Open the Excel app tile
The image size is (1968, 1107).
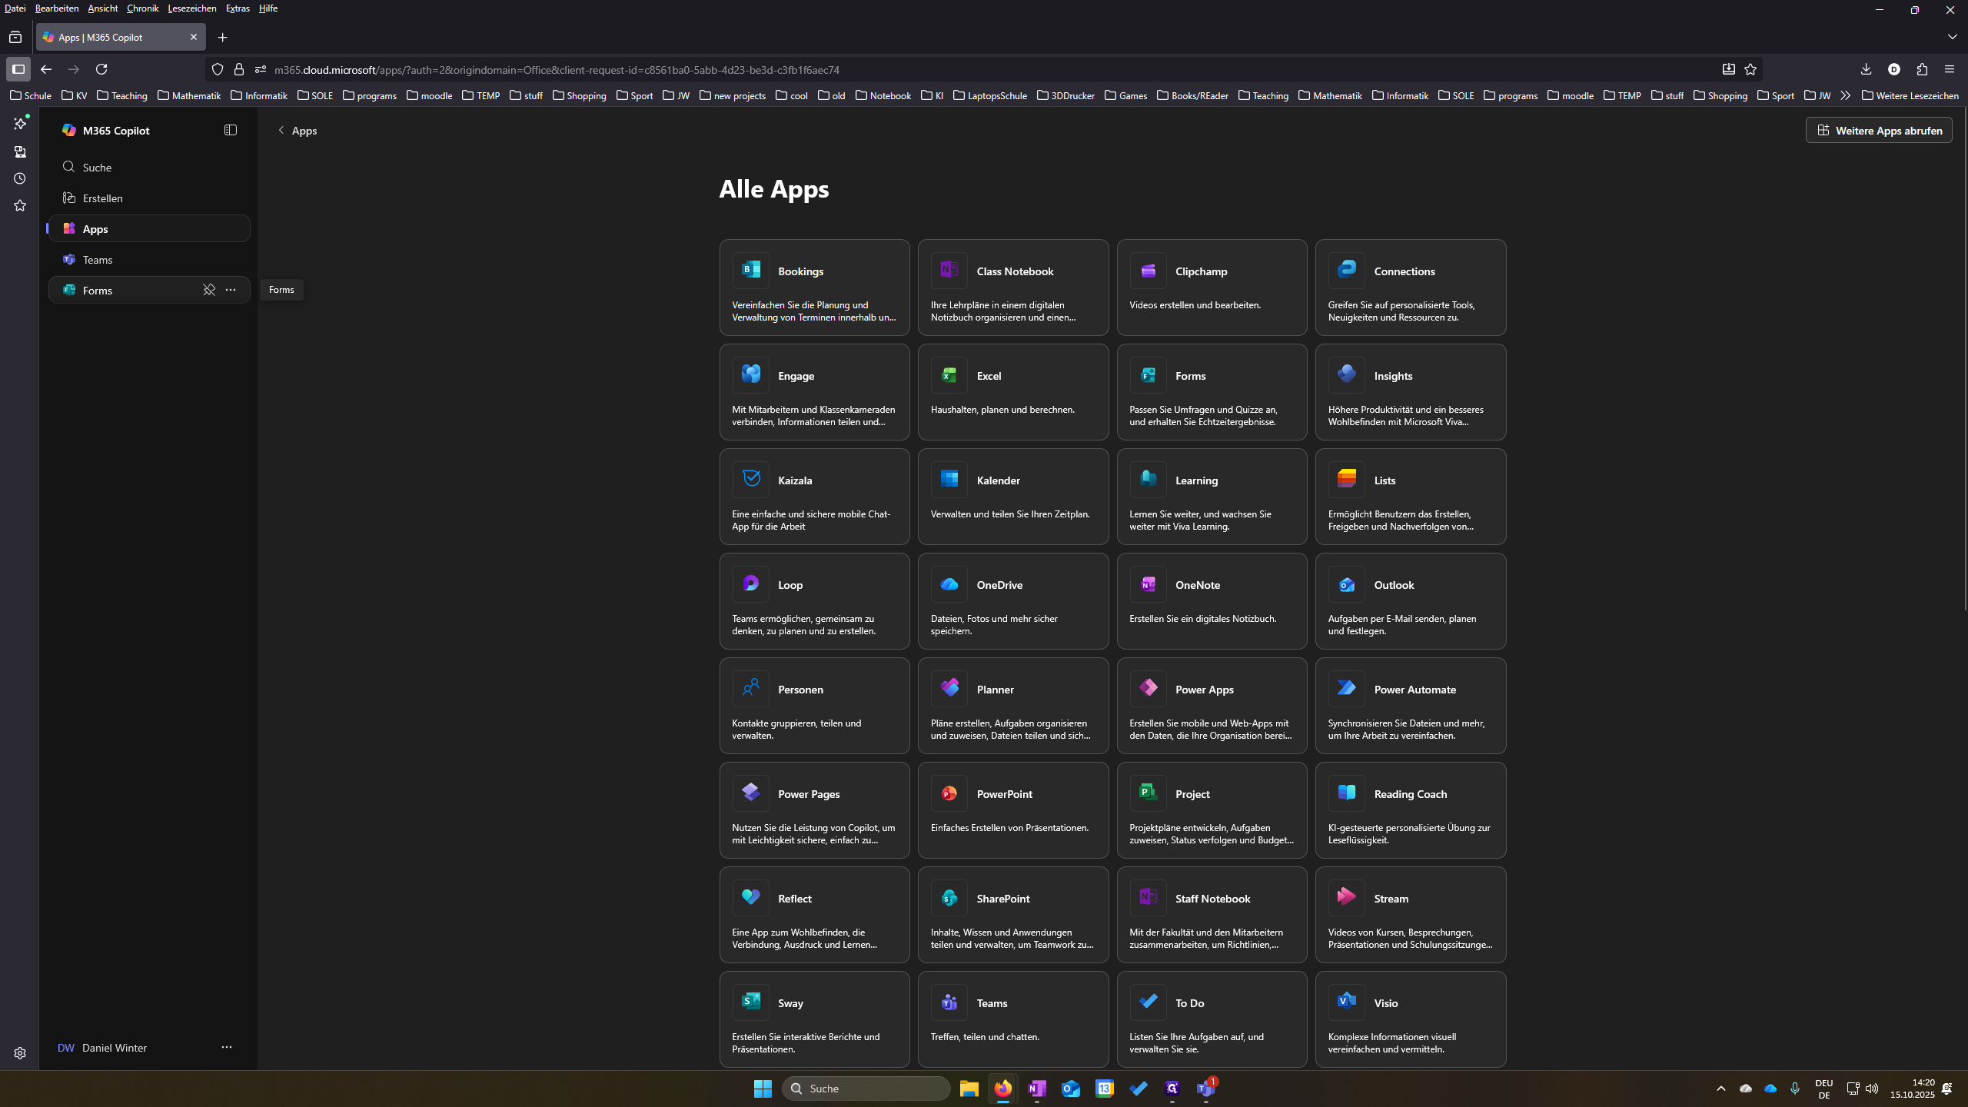(1013, 392)
